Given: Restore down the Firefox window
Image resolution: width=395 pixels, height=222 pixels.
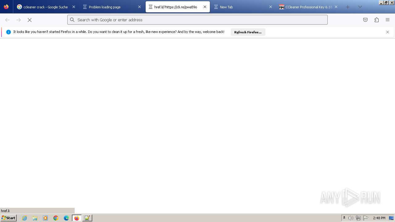Looking at the screenshot, I should click(386, 2).
